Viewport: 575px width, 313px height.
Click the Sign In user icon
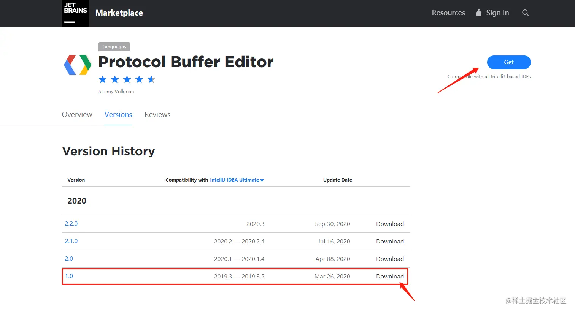(479, 13)
